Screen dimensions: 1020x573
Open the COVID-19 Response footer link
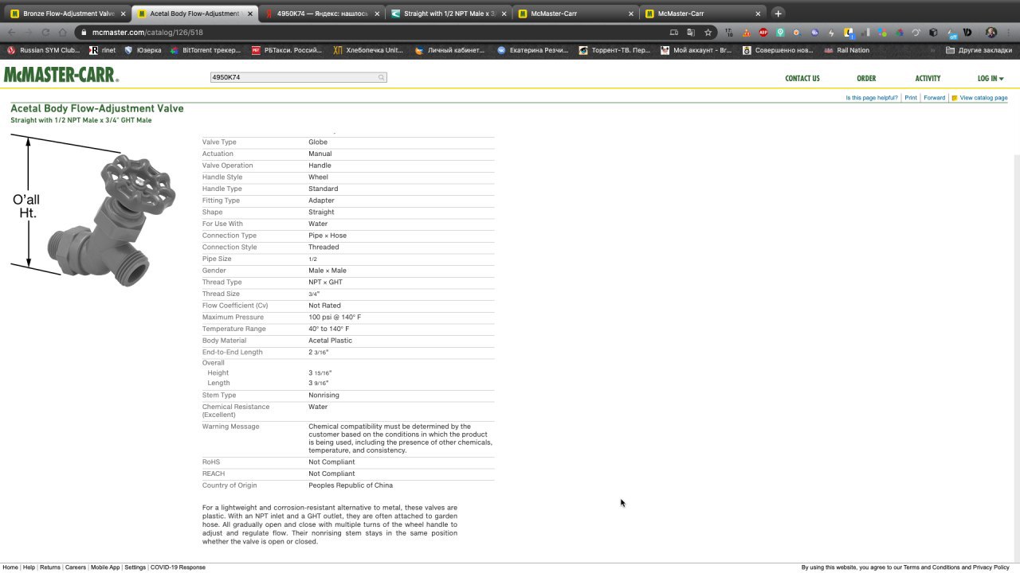[x=178, y=567]
